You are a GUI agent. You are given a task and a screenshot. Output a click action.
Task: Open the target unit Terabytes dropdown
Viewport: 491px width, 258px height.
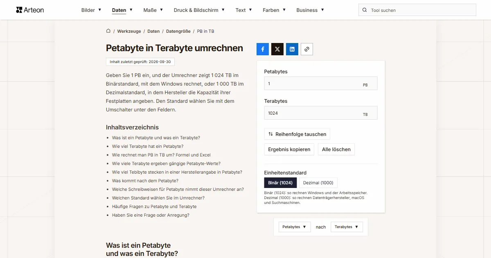347,227
